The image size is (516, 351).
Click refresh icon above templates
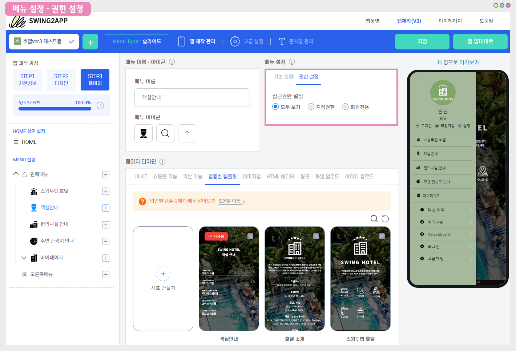coord(385,218)
